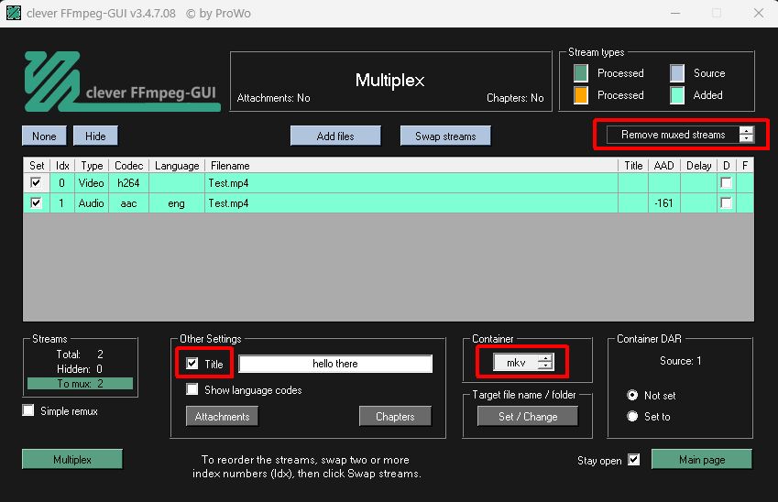Open the Chapters dialog
778x502 pixels.
click(x=395, y=416)
